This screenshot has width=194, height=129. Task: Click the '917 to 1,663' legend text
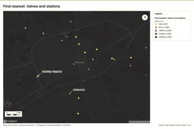tap(164, 27)
